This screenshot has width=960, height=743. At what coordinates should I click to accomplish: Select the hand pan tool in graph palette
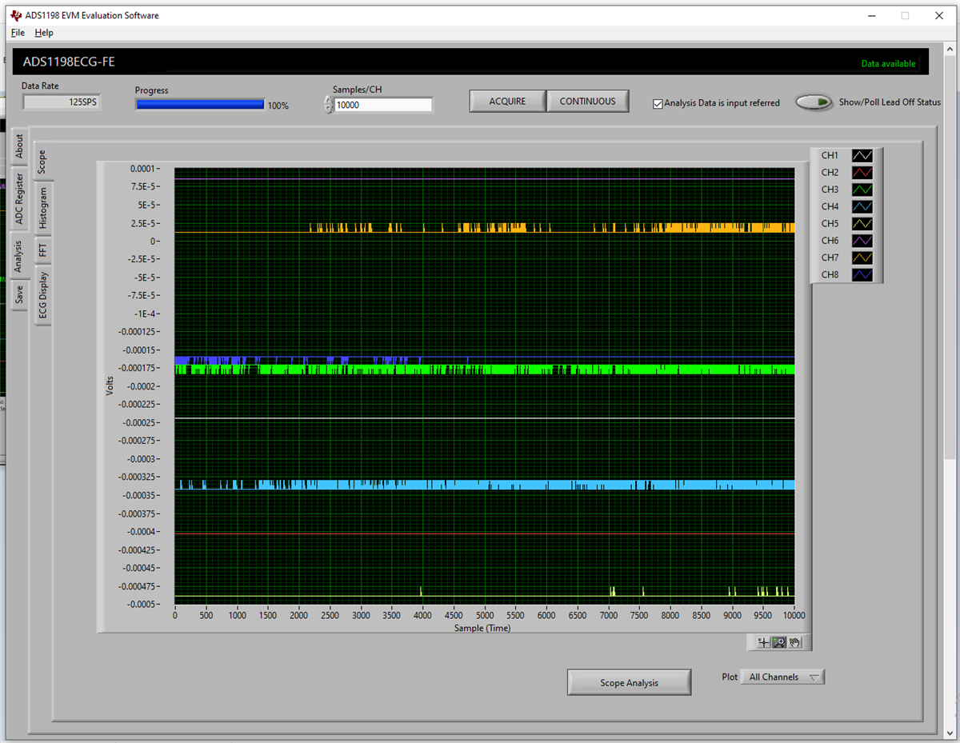[x=794, y=642]
